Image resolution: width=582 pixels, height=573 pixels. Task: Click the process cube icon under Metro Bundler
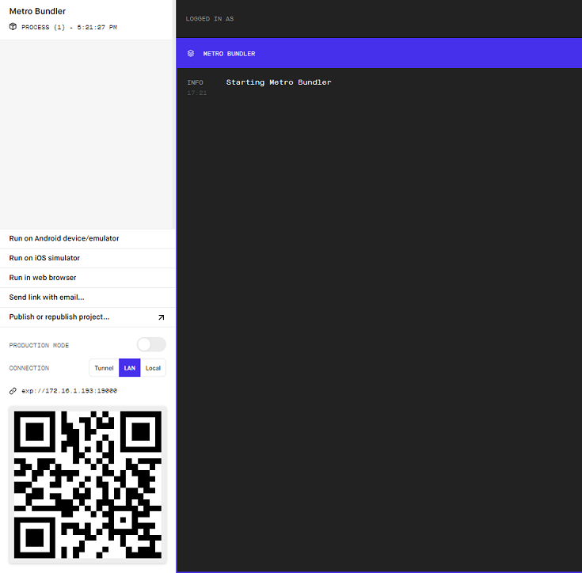click(13, 27)
